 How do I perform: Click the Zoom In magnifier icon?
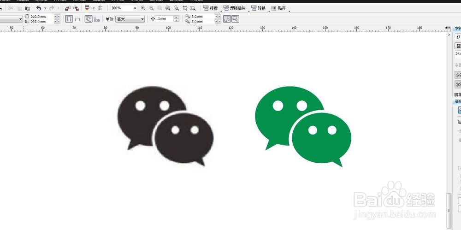(143, 8)
